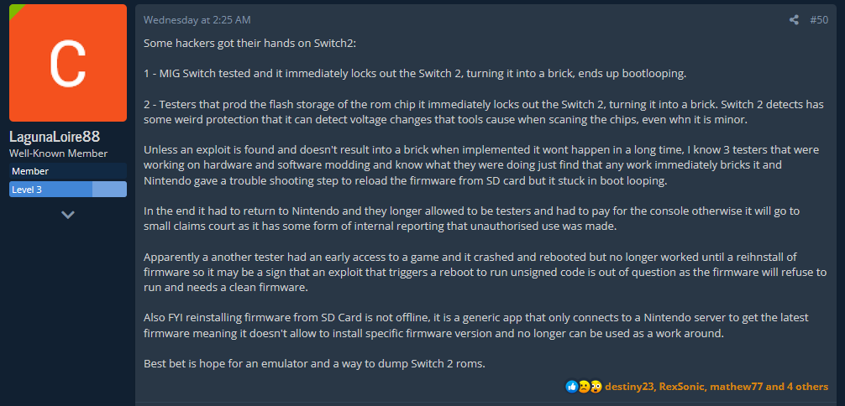Click the lighter unfilled part of Level bar
845x406 pixels.
(x=109, y=190)
